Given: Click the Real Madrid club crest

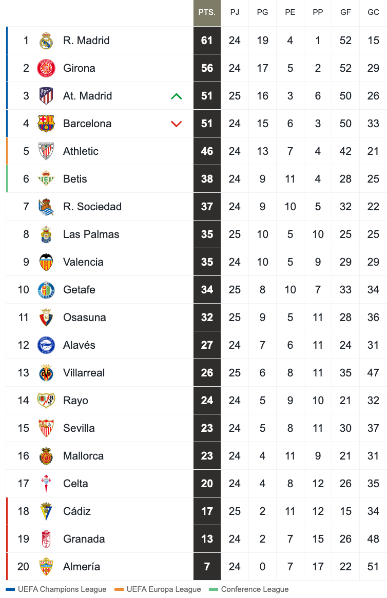Looking at the screenshot, I should (x=46, y=41).
